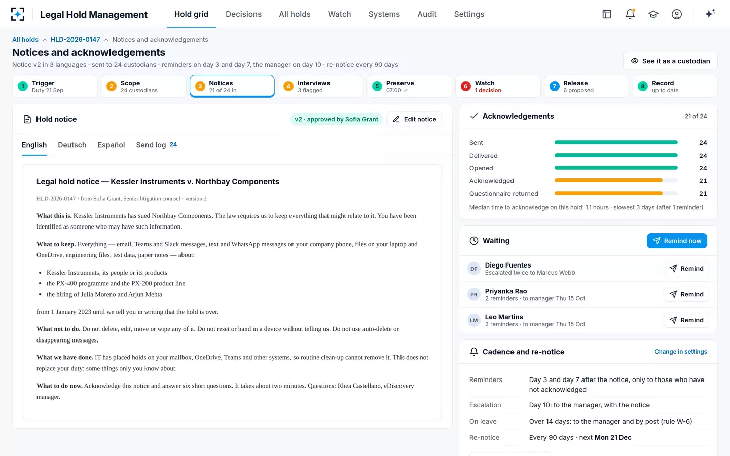730x456 pixels.
Task: Click step 2 number badge for Scope
Action: (x=112, y=86)
